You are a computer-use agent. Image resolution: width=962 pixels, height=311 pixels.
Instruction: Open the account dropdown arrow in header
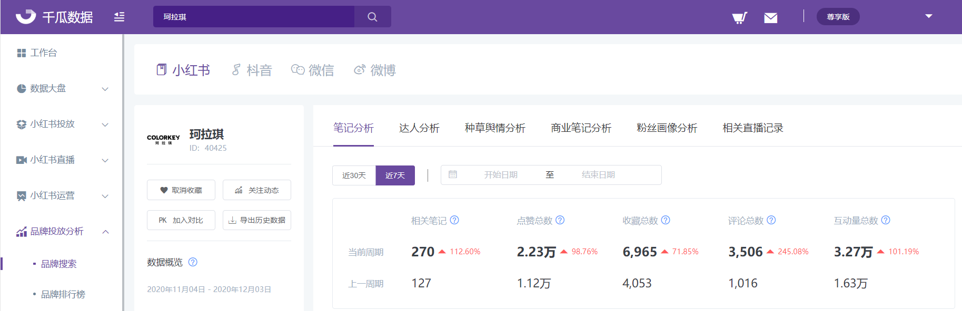(x=929, y=16)
